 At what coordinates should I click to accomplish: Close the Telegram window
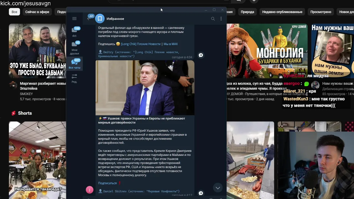222,10
